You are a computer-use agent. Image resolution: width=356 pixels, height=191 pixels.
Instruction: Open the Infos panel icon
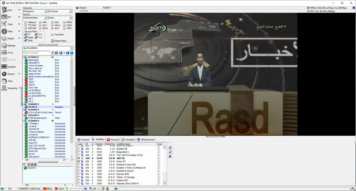4,31
